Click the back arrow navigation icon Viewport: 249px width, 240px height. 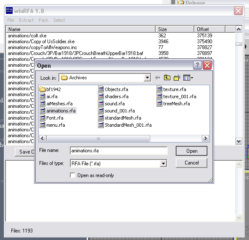158,78
